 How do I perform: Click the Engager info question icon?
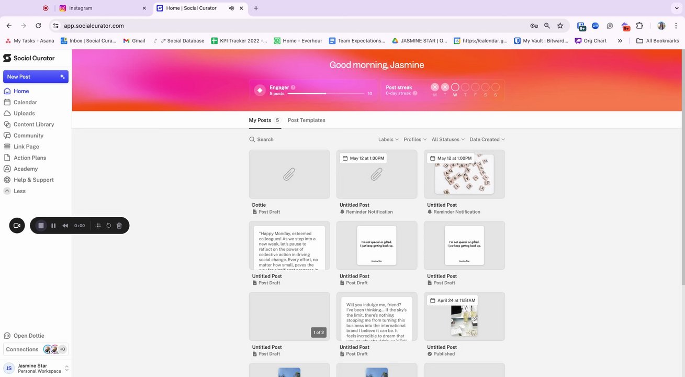click(293, 87)
